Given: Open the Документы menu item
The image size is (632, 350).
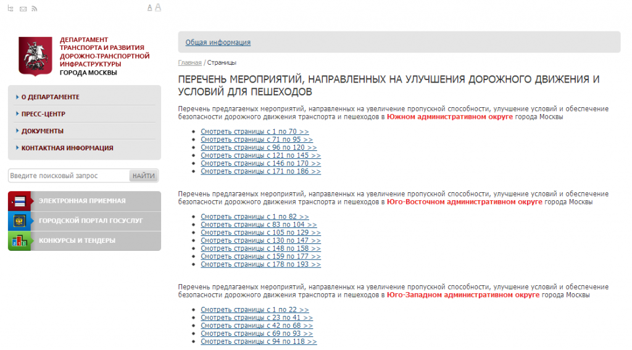Looking at the screenshot, I should click(43, 131).
